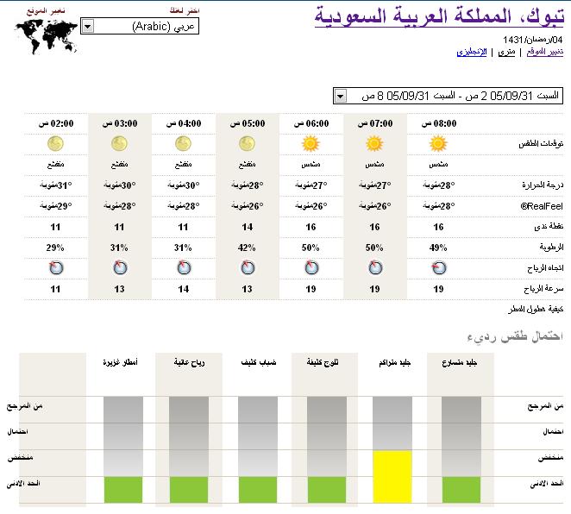Click the توقعات الطقس row label

pos(541,144)
